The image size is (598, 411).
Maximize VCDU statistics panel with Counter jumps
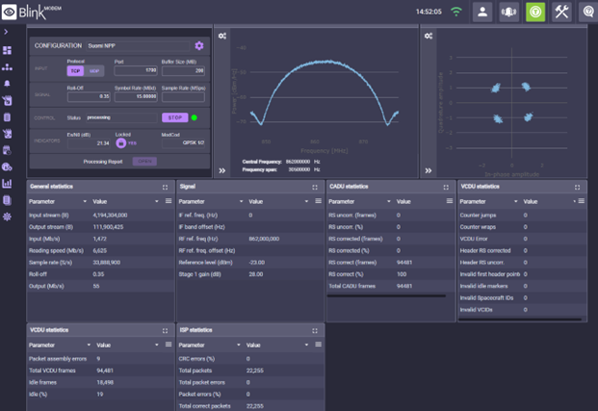[x=577, y=187]
